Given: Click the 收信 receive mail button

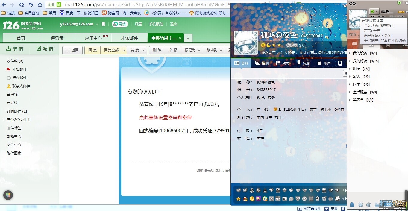Looking at the screenshot, I should [15, 48].
